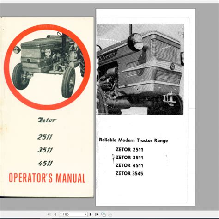
Task: Click the ZETOR 4511 text line
Action: pyautogui.click(x=129, y=165)
